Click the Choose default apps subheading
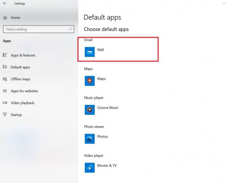Screen dimensions: 228x183 [x=106, y=29]
